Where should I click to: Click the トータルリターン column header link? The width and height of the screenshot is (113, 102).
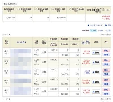point(85,42)
